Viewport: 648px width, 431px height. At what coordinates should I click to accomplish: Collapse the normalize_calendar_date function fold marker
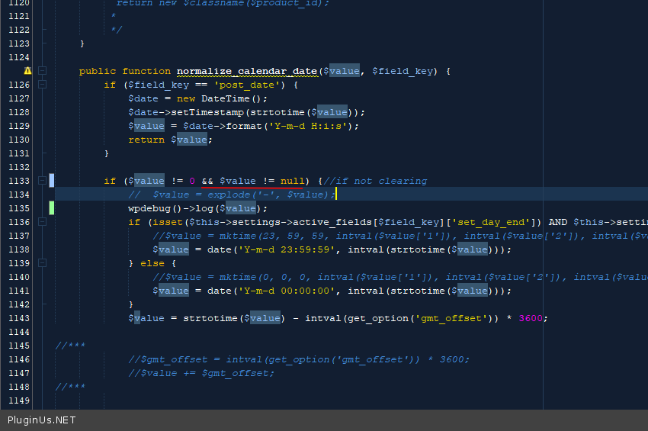(42, 71)
